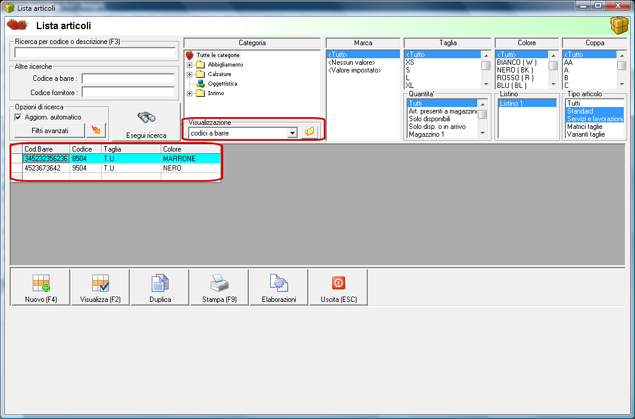635x419 pixels.
Task: Click the Visualizza (F2) checkmark grid icon
Action: [x=101, y=283]
